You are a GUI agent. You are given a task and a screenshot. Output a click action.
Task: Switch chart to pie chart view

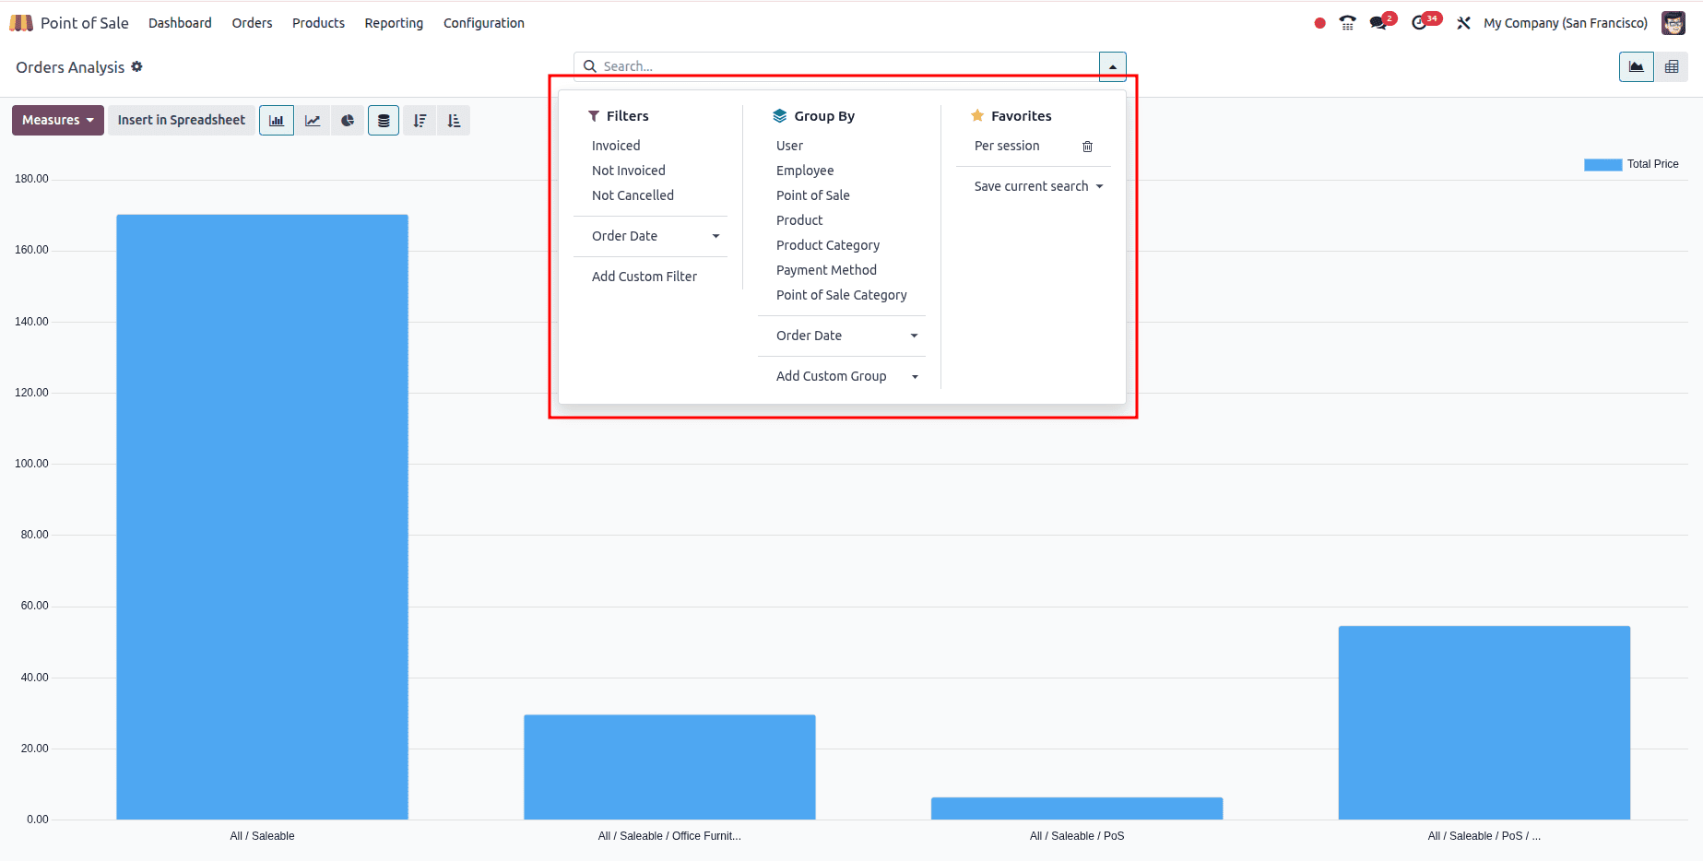[348, 120]
